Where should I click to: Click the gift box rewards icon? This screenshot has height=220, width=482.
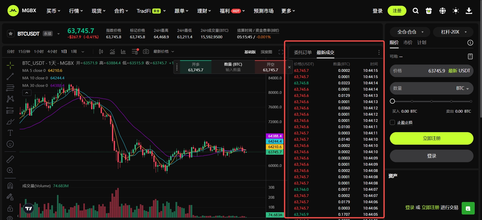[429, 11]
